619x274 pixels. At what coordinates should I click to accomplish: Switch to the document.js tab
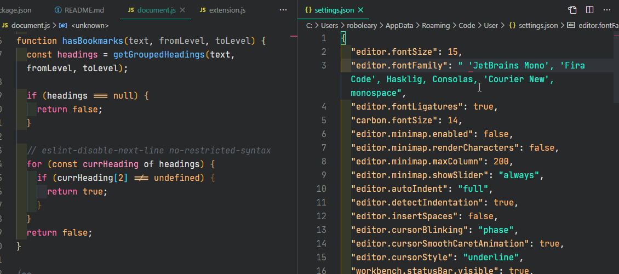[156, 10]
